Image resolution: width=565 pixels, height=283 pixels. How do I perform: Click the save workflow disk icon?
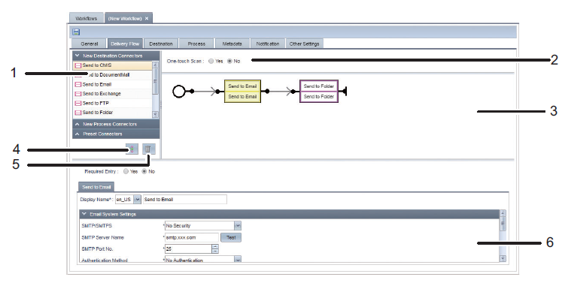(x=76, y=32)
